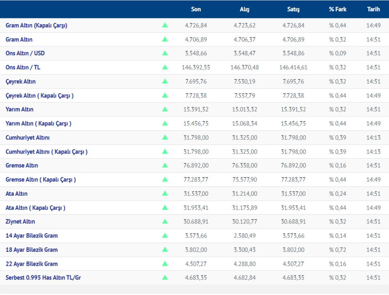Click the green up arrow for 22 Ayar Bilezik
The width and height of the screenshot is (389, 295).
pos(165,264)
